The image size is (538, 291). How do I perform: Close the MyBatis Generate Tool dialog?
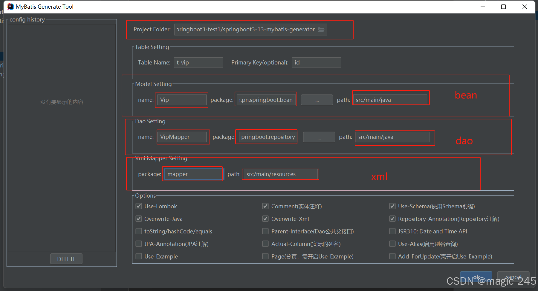pos(525,7)
